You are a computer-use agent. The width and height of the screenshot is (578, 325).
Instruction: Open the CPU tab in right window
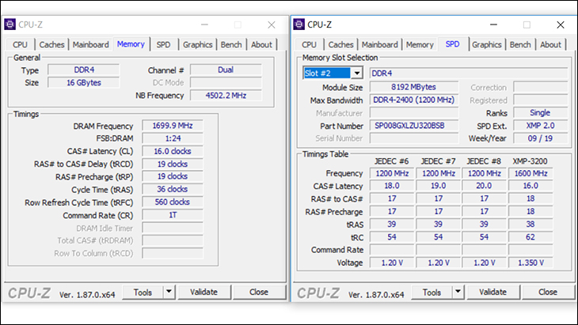click(310, 44)
